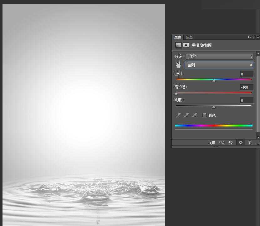Select the first eyedropper tool

tap(178, 115)
